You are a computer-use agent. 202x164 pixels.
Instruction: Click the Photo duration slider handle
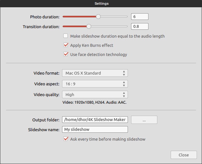point(98,16)
